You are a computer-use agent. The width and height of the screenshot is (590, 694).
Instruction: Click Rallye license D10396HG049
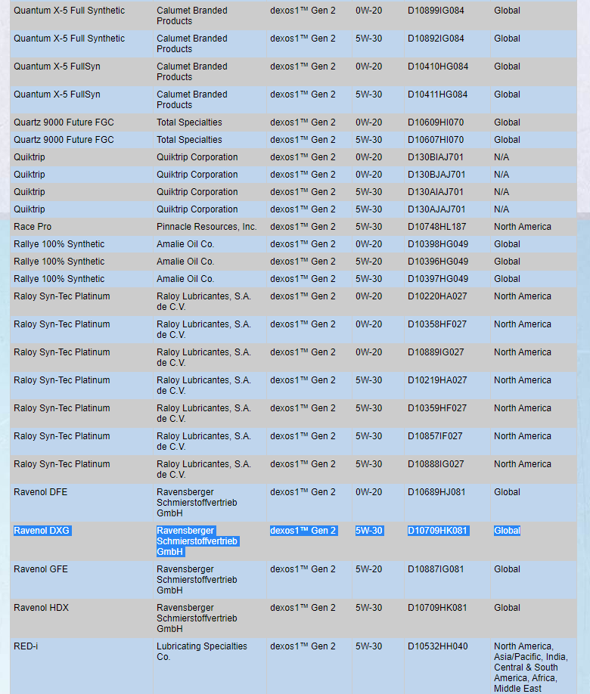pos(438,262)
